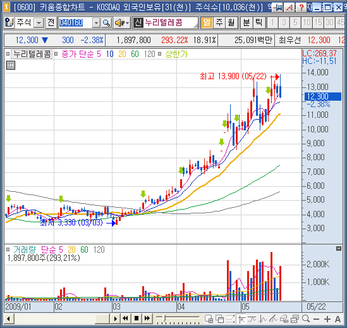
Task: Click the chart zoom range slider handle
Action: [164, 319]
